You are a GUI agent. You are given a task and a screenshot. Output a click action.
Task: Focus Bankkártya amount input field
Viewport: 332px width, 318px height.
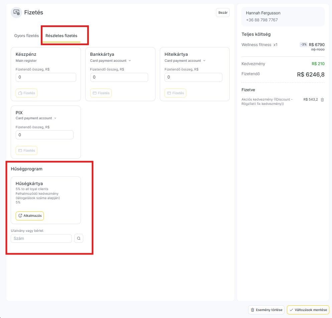(119, 77)
